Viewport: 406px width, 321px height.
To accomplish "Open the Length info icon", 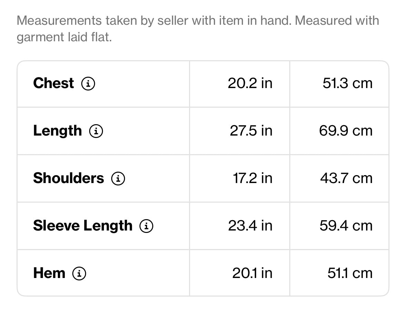I will tap(96, 131).
